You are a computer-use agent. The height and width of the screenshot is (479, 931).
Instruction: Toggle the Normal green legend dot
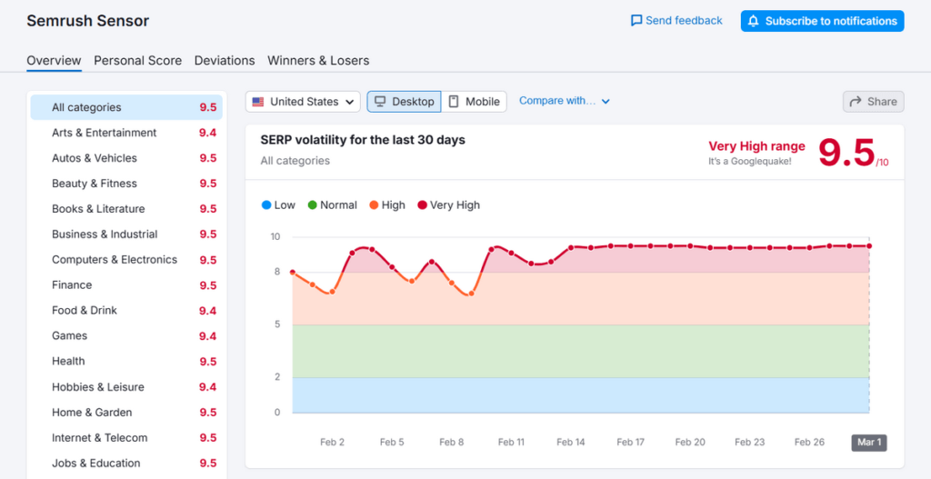(x=313, y=205)
